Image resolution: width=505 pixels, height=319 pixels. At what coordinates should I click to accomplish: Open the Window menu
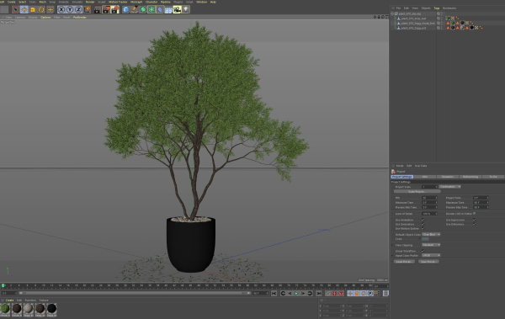click(202, 2)
